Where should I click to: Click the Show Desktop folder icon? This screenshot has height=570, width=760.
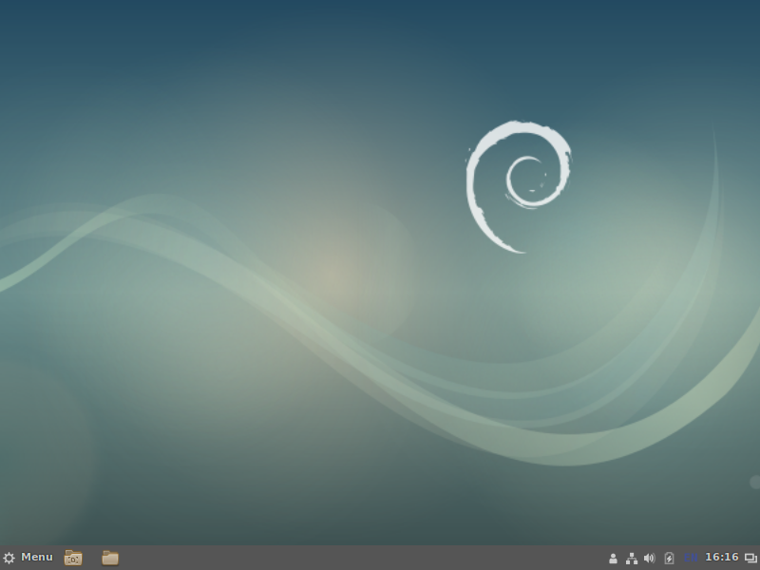(73, 558)
